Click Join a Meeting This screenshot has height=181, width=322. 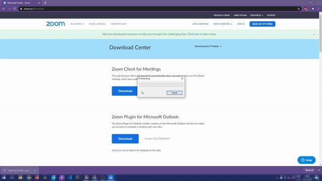pyautogui.click(x=200, y=24)
